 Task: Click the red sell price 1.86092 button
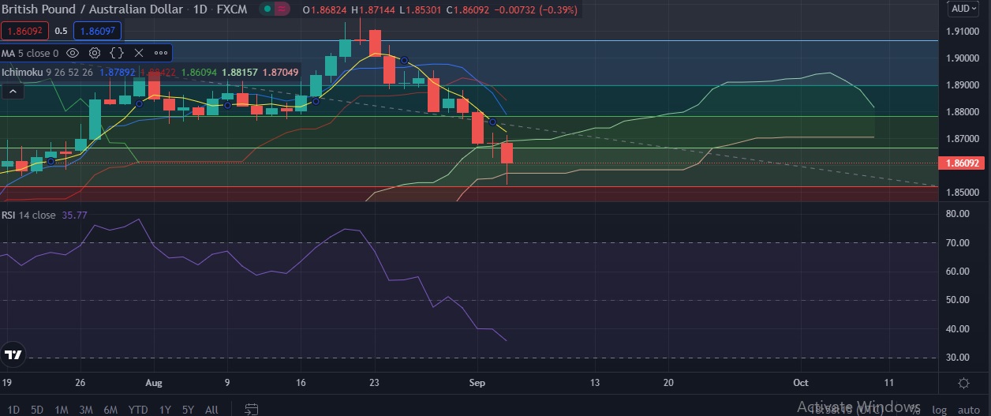point(25,30)
